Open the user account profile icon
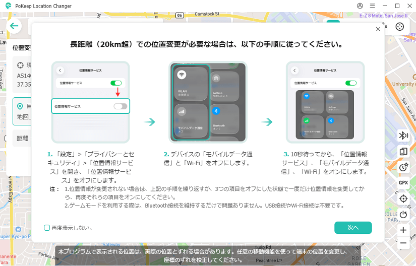This screenshot has width=416, height=266. (x=360, y=6)
